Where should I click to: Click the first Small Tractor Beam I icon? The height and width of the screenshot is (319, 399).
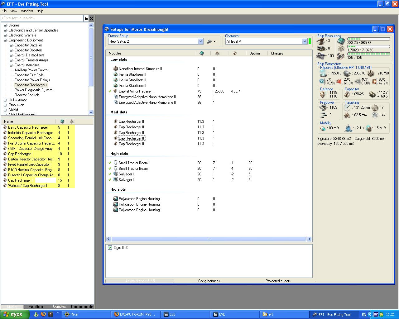pyautogui.click(x=115, y=163)
